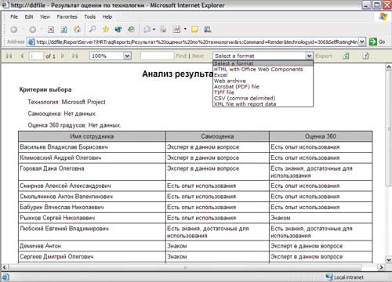This screenshot has height=282, width=392.
Task: Open the report viewer help icon
Action: 366,56
